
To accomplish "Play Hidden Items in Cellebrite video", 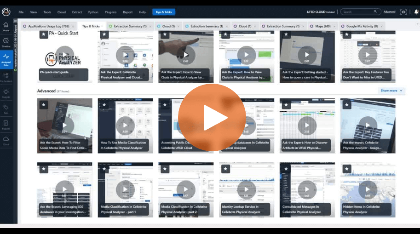I will (368, 189).
